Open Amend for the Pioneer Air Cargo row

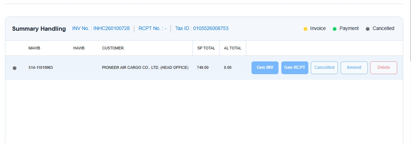354,67
